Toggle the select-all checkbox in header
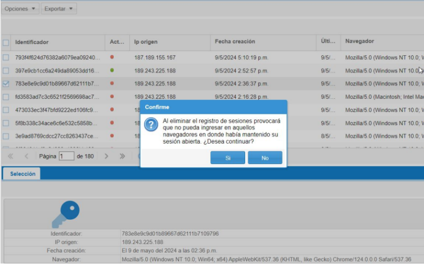 [x=6, y=42]
